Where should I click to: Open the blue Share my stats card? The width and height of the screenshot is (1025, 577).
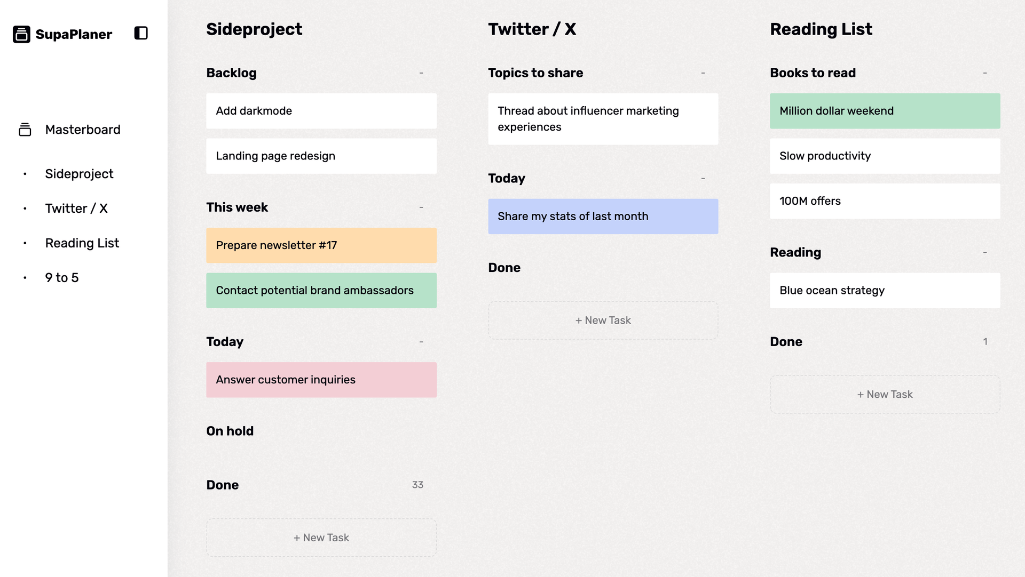pos(603,217)
